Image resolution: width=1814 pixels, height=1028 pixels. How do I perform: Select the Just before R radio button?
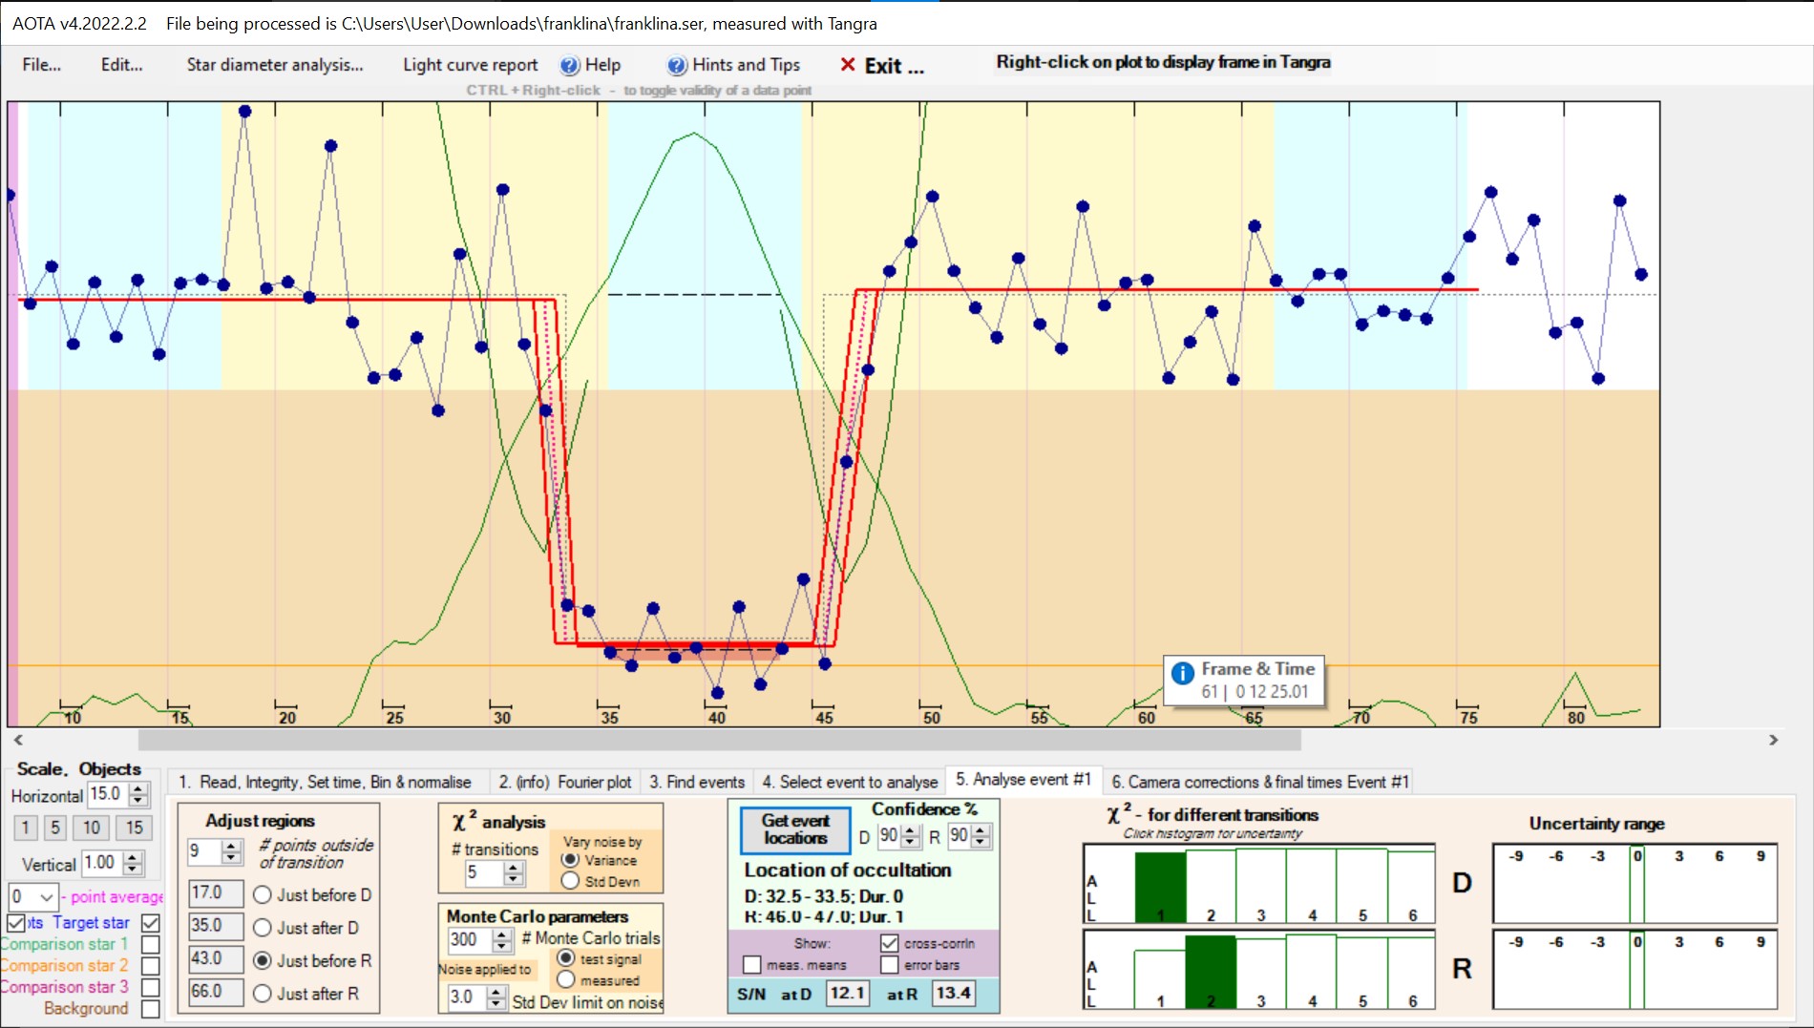pyautogui.click(x=263, y=961)
